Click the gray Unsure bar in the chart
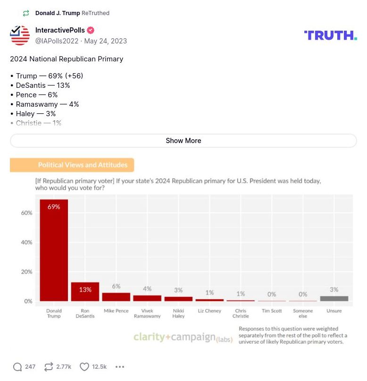Image resolution: width=367 pixels, height=381 pixels. pyautogui.click(x=334, y=298)
